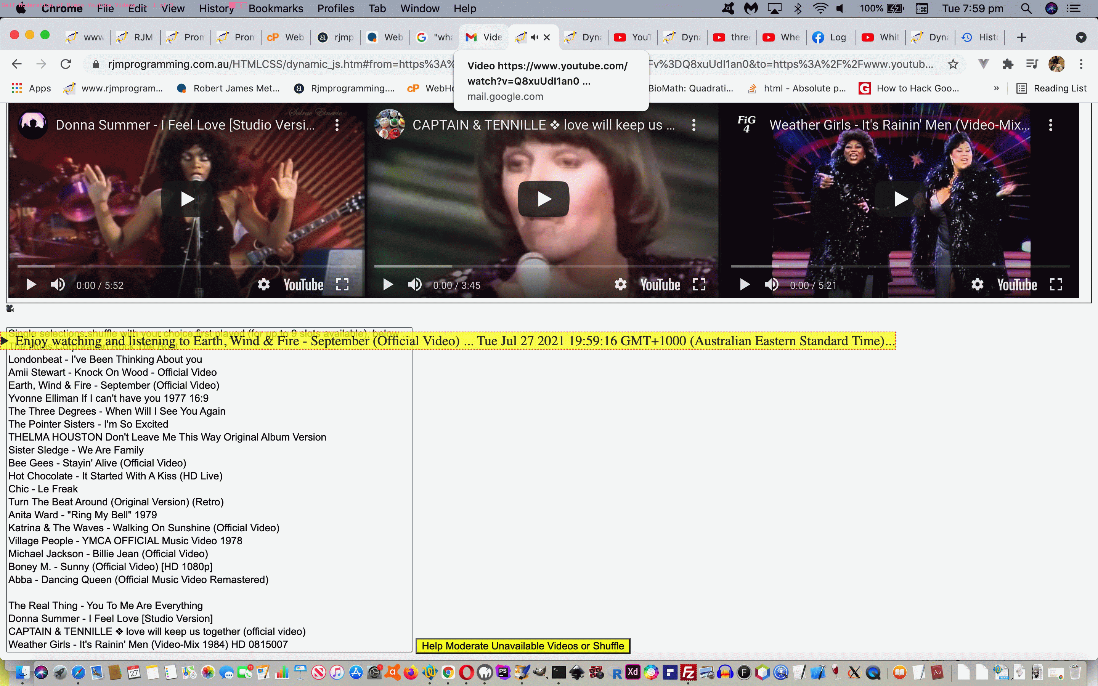The height and width of the screenshot is (686, 1098).
Task: Play the Captain & Tennille video center button
Action: coord(544,199)
